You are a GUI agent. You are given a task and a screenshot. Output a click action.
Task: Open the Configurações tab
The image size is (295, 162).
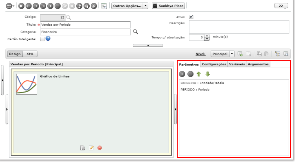click(214, 64)
